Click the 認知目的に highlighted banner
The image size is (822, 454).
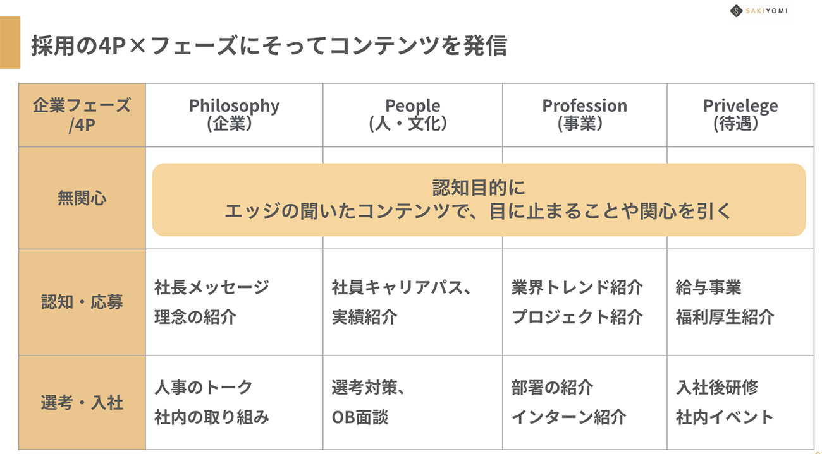[478, 200]
